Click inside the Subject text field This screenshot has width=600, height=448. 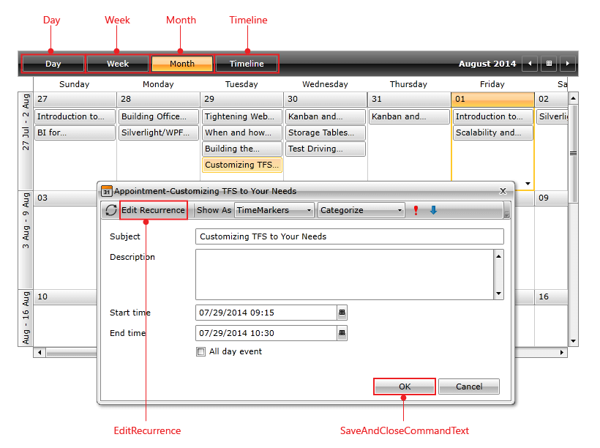click(x=350, y=236)
